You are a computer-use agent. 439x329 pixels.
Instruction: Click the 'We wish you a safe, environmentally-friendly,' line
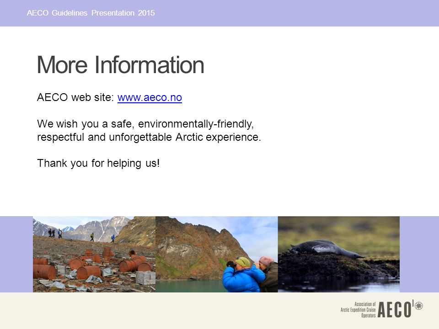coord(145,124)
